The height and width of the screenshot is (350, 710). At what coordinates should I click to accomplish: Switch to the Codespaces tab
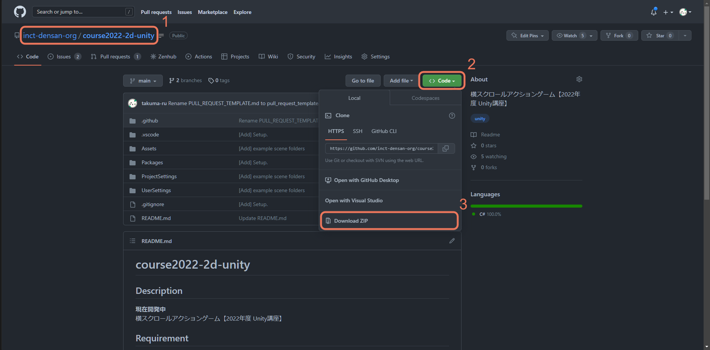click(425, 98)
